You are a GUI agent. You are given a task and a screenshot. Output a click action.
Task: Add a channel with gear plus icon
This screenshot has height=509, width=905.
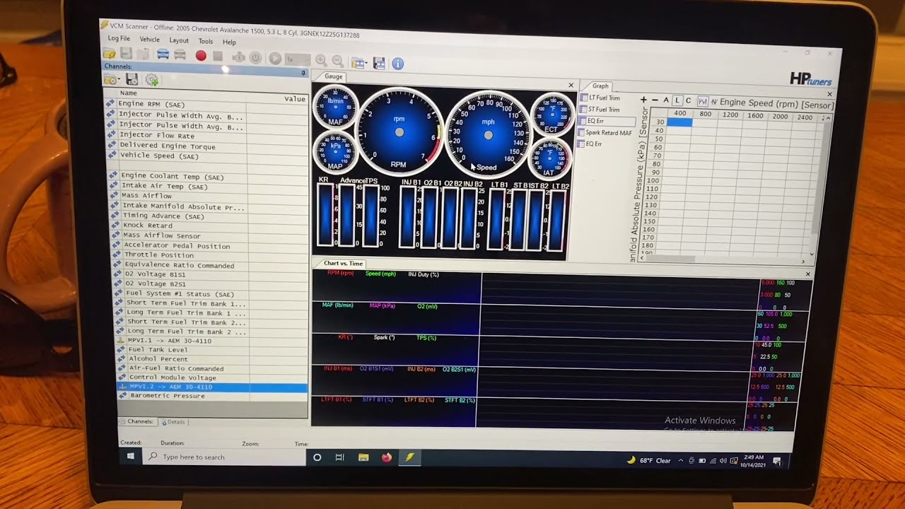pyautogui.click(x=151, y=80)
